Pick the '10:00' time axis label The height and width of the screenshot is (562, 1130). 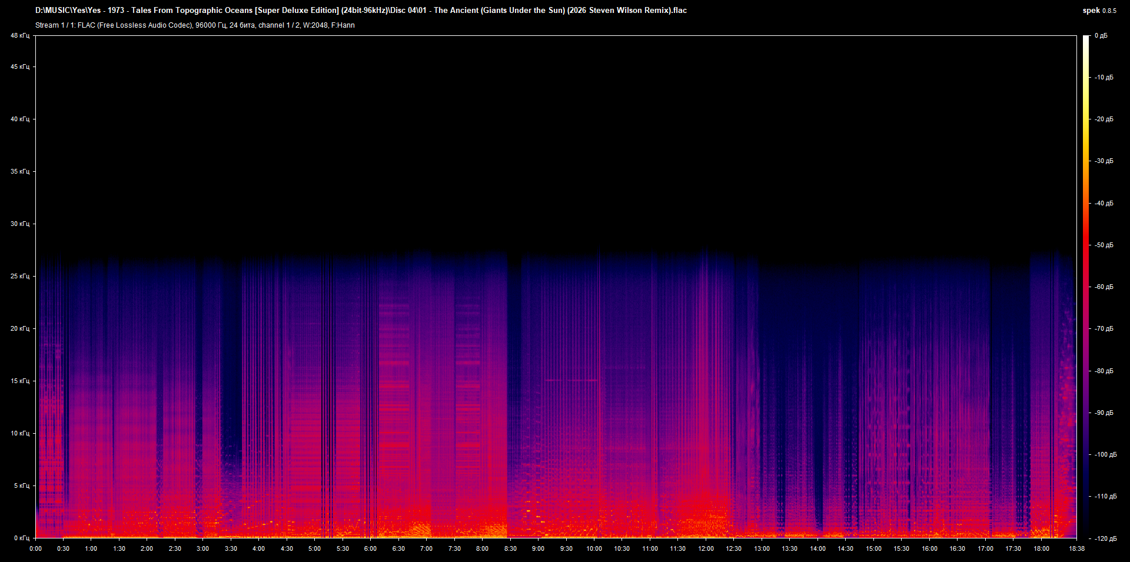(594, 548)
